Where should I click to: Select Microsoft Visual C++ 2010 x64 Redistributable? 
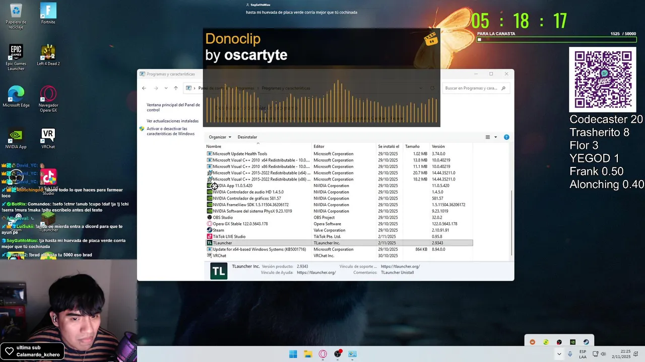coord(339,160)
